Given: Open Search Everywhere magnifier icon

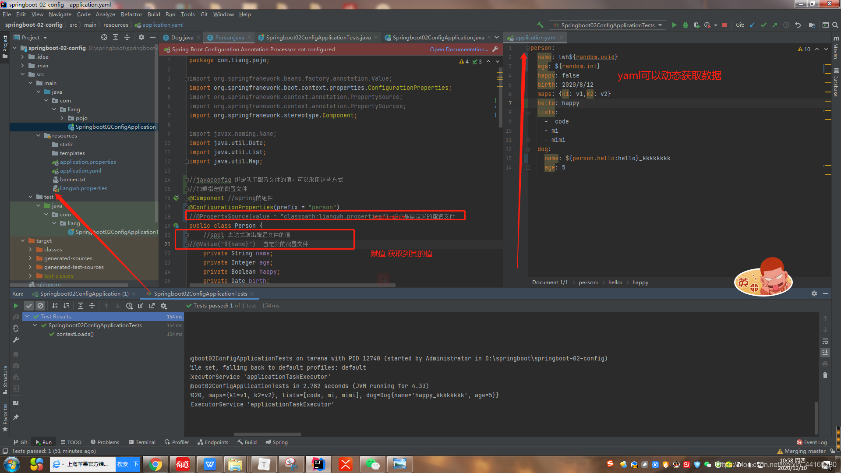Looking at the screenshot, I should pyautogui.click(x=835, y=25).
